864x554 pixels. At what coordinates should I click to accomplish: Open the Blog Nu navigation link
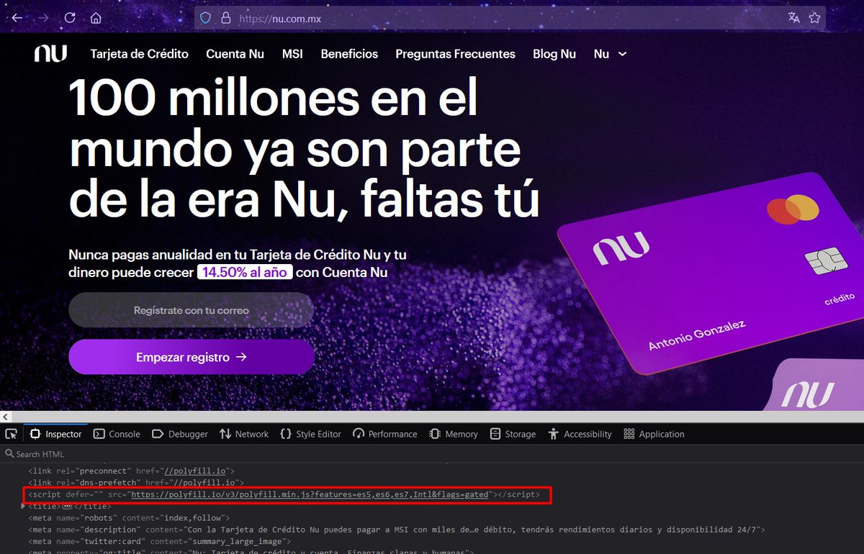pos(554,54)
